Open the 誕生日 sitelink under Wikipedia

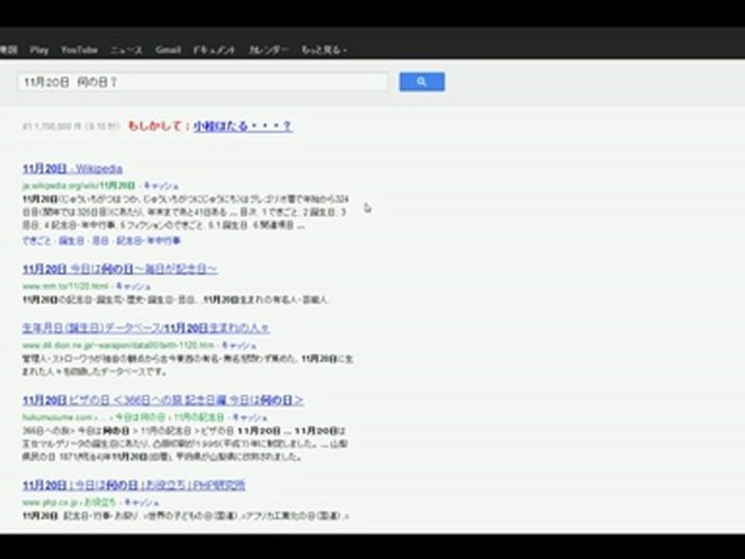[71, 241]
